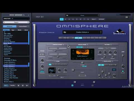Select AMP envelope button
Viewport: 134px width, 101px height.
click(x=101, y=65)
